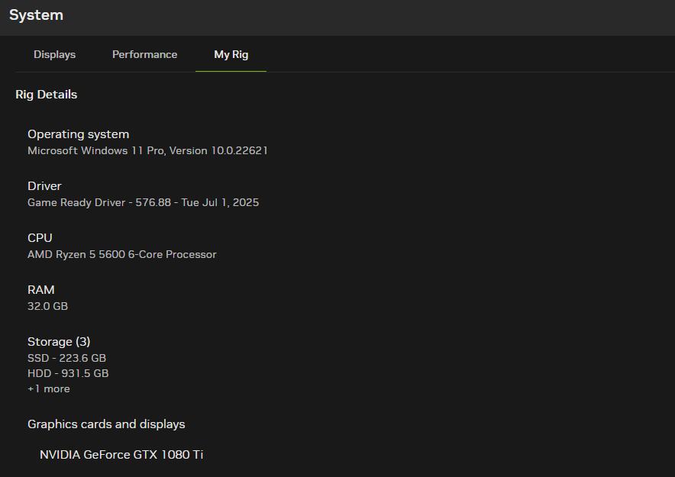Click the Game Ready Driver text
This screenshot has height=477, width=675.
tap(76, 203)
